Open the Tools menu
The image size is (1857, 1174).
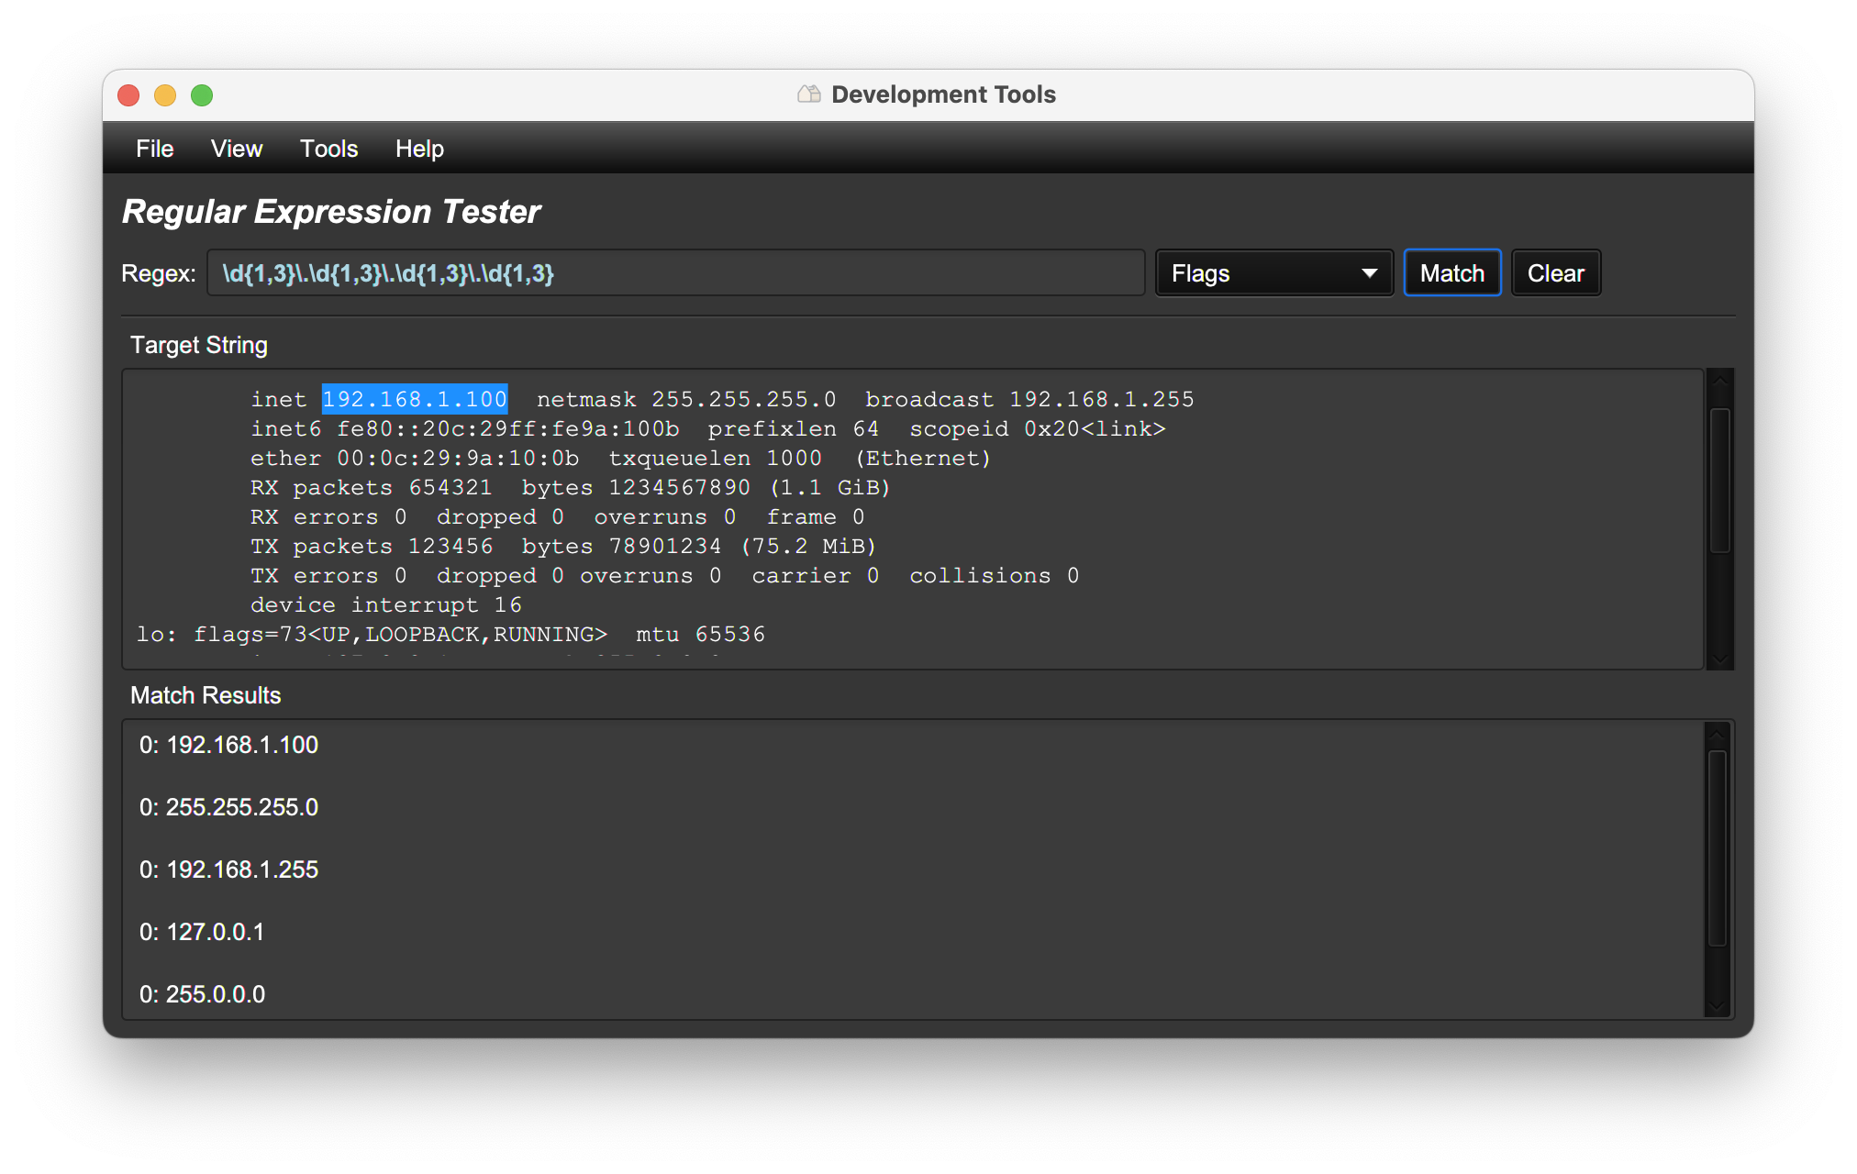click(328, 149)
